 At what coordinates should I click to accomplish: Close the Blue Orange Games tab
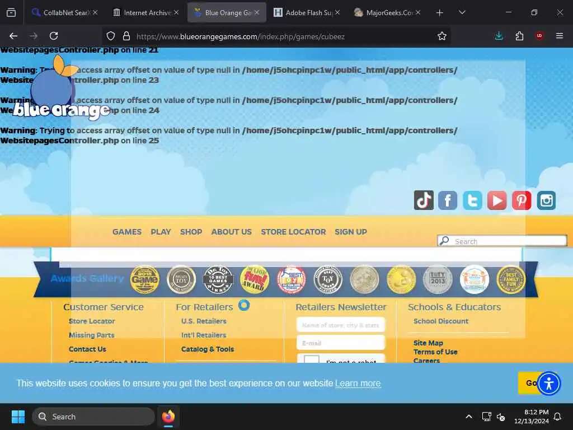(x=257, y=12)
